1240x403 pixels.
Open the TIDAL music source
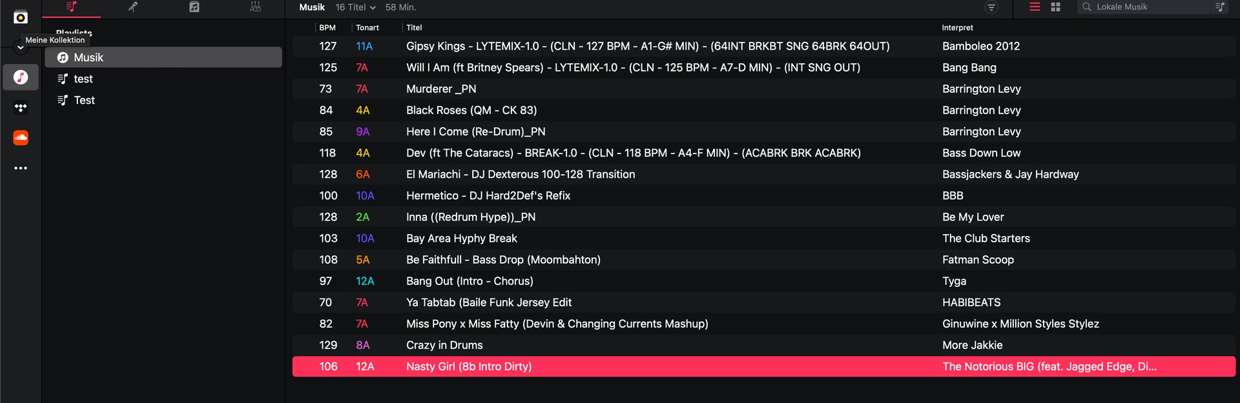[21, 108]
